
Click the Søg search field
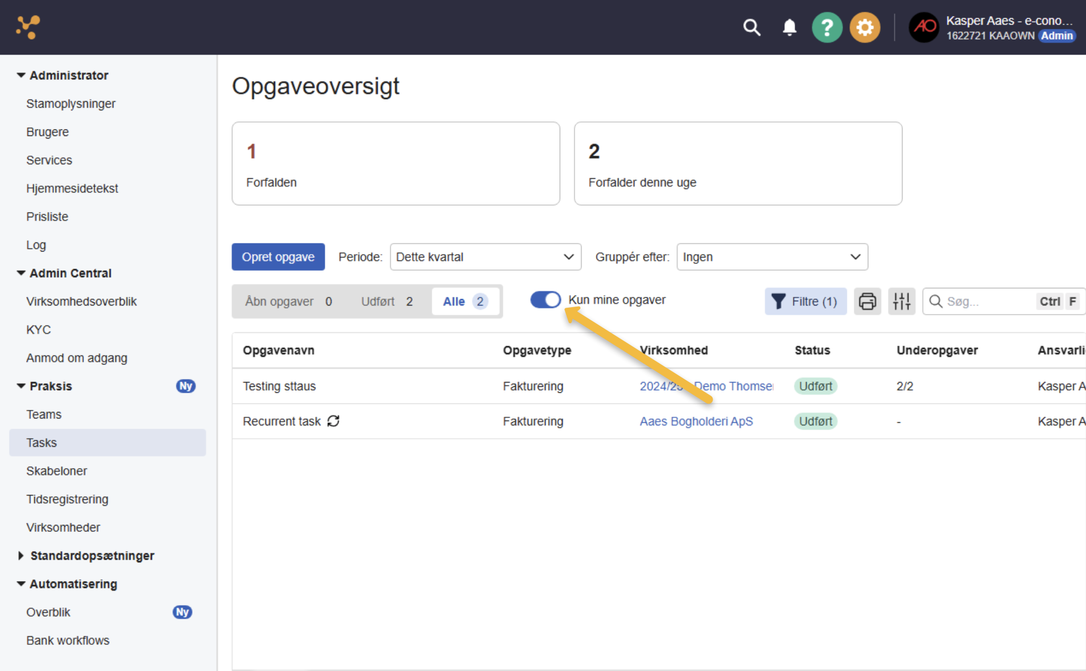point(1004,301)
